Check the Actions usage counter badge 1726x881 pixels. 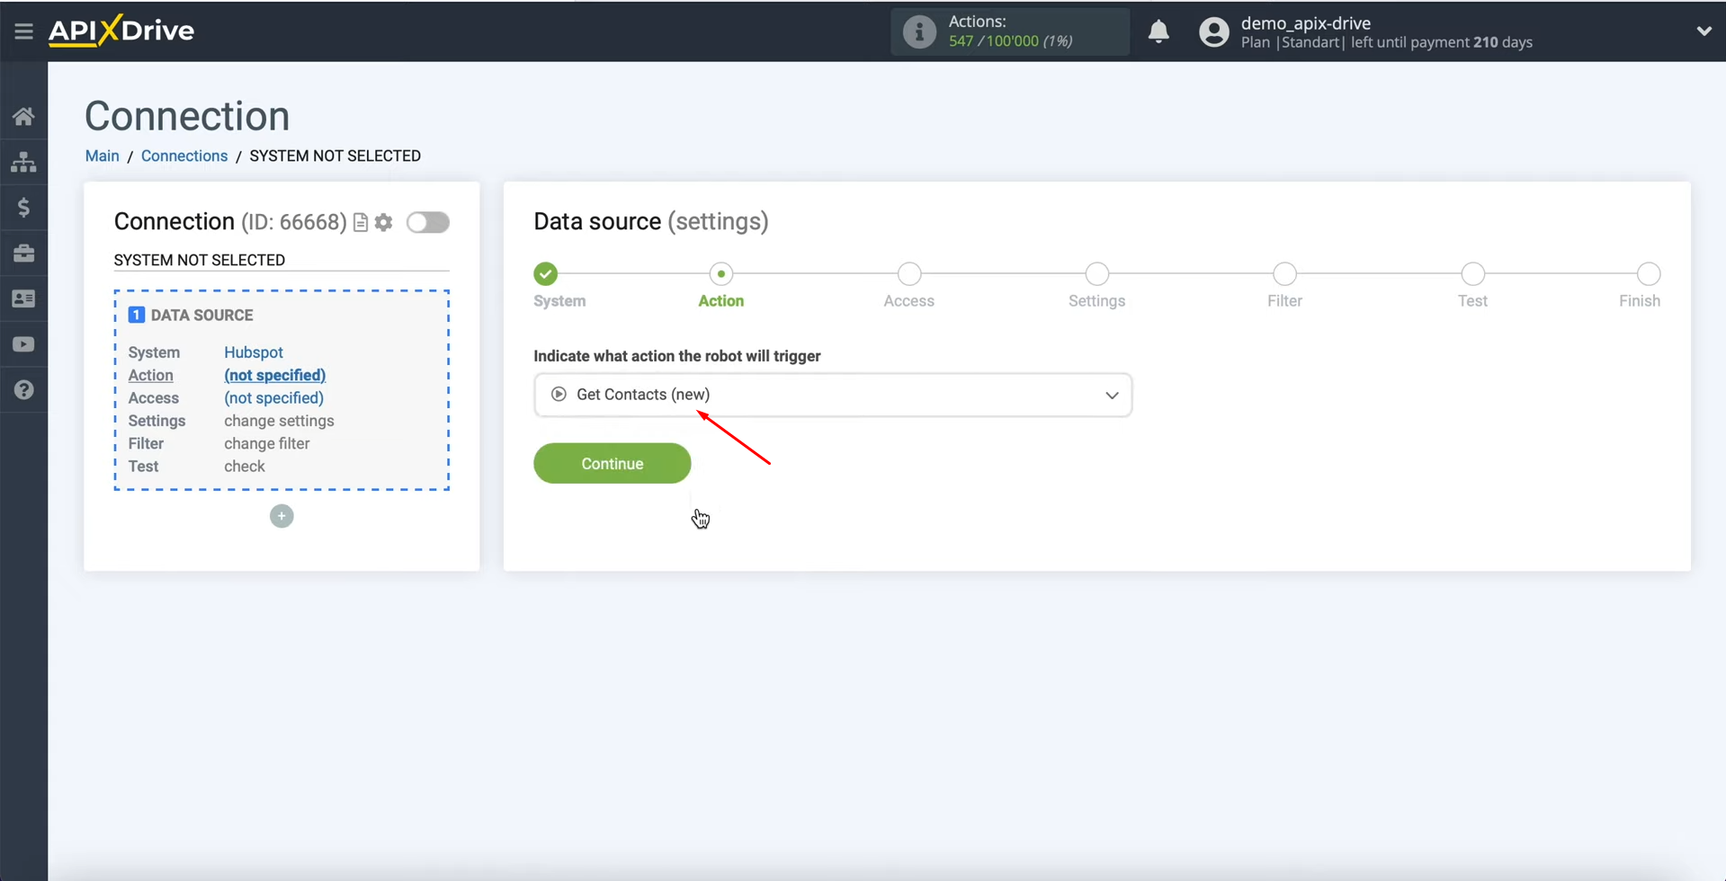point(1009,31)
